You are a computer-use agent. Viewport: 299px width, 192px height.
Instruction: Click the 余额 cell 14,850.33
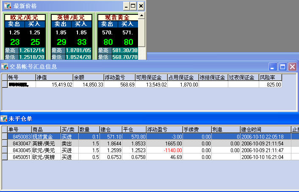click(x=89, y=84)
